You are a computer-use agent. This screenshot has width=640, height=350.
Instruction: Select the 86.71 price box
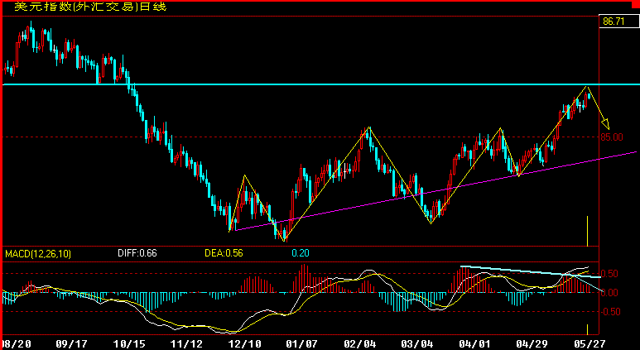pos(618,22)
